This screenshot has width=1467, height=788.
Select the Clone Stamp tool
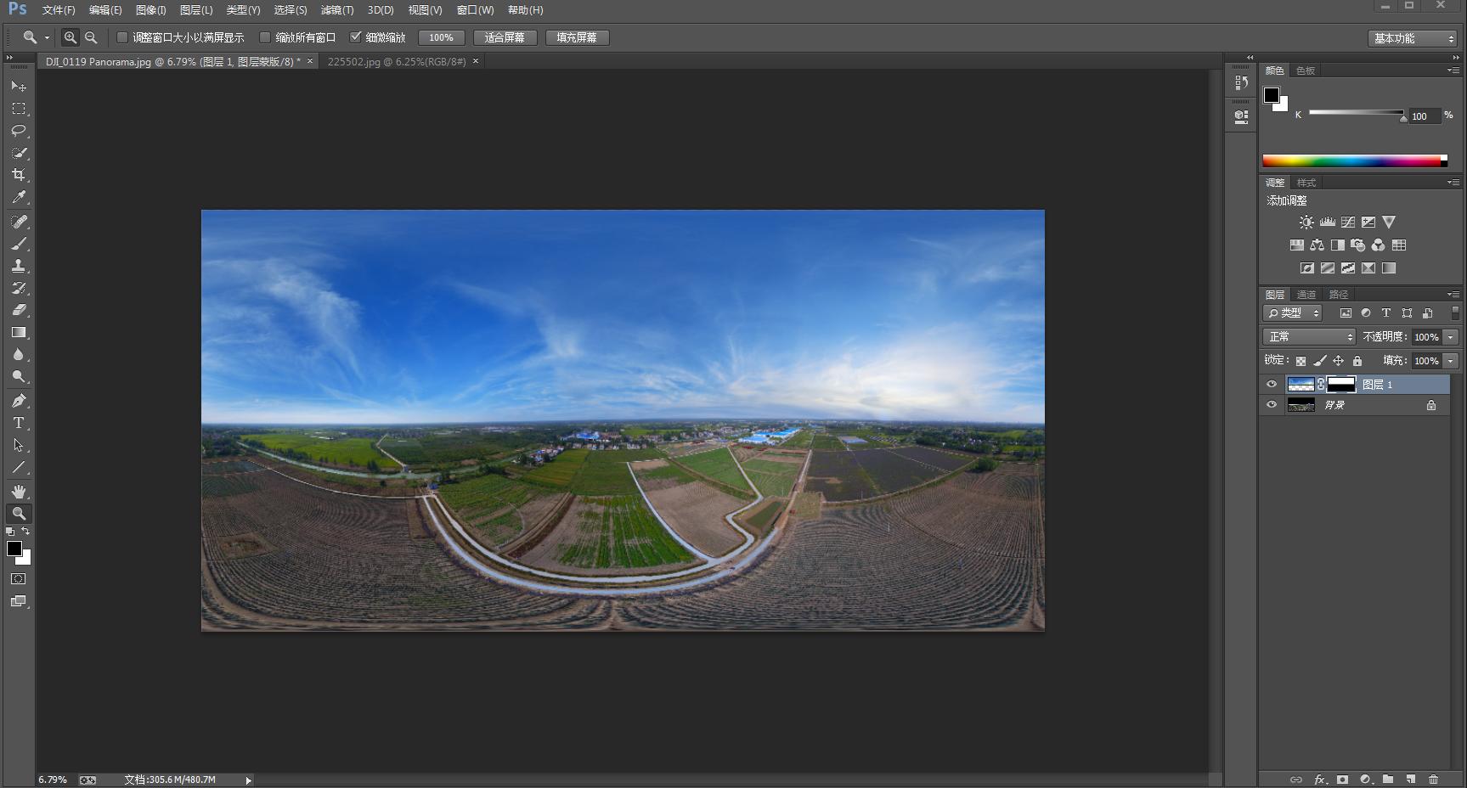pos(19,266)
